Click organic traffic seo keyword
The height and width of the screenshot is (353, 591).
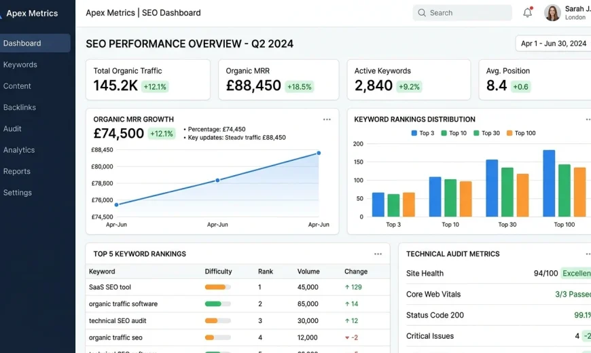tap(115, 337)
